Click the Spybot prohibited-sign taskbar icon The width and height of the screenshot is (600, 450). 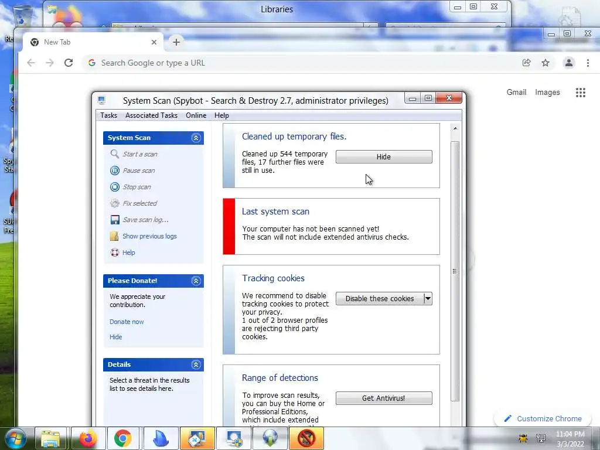306,438
